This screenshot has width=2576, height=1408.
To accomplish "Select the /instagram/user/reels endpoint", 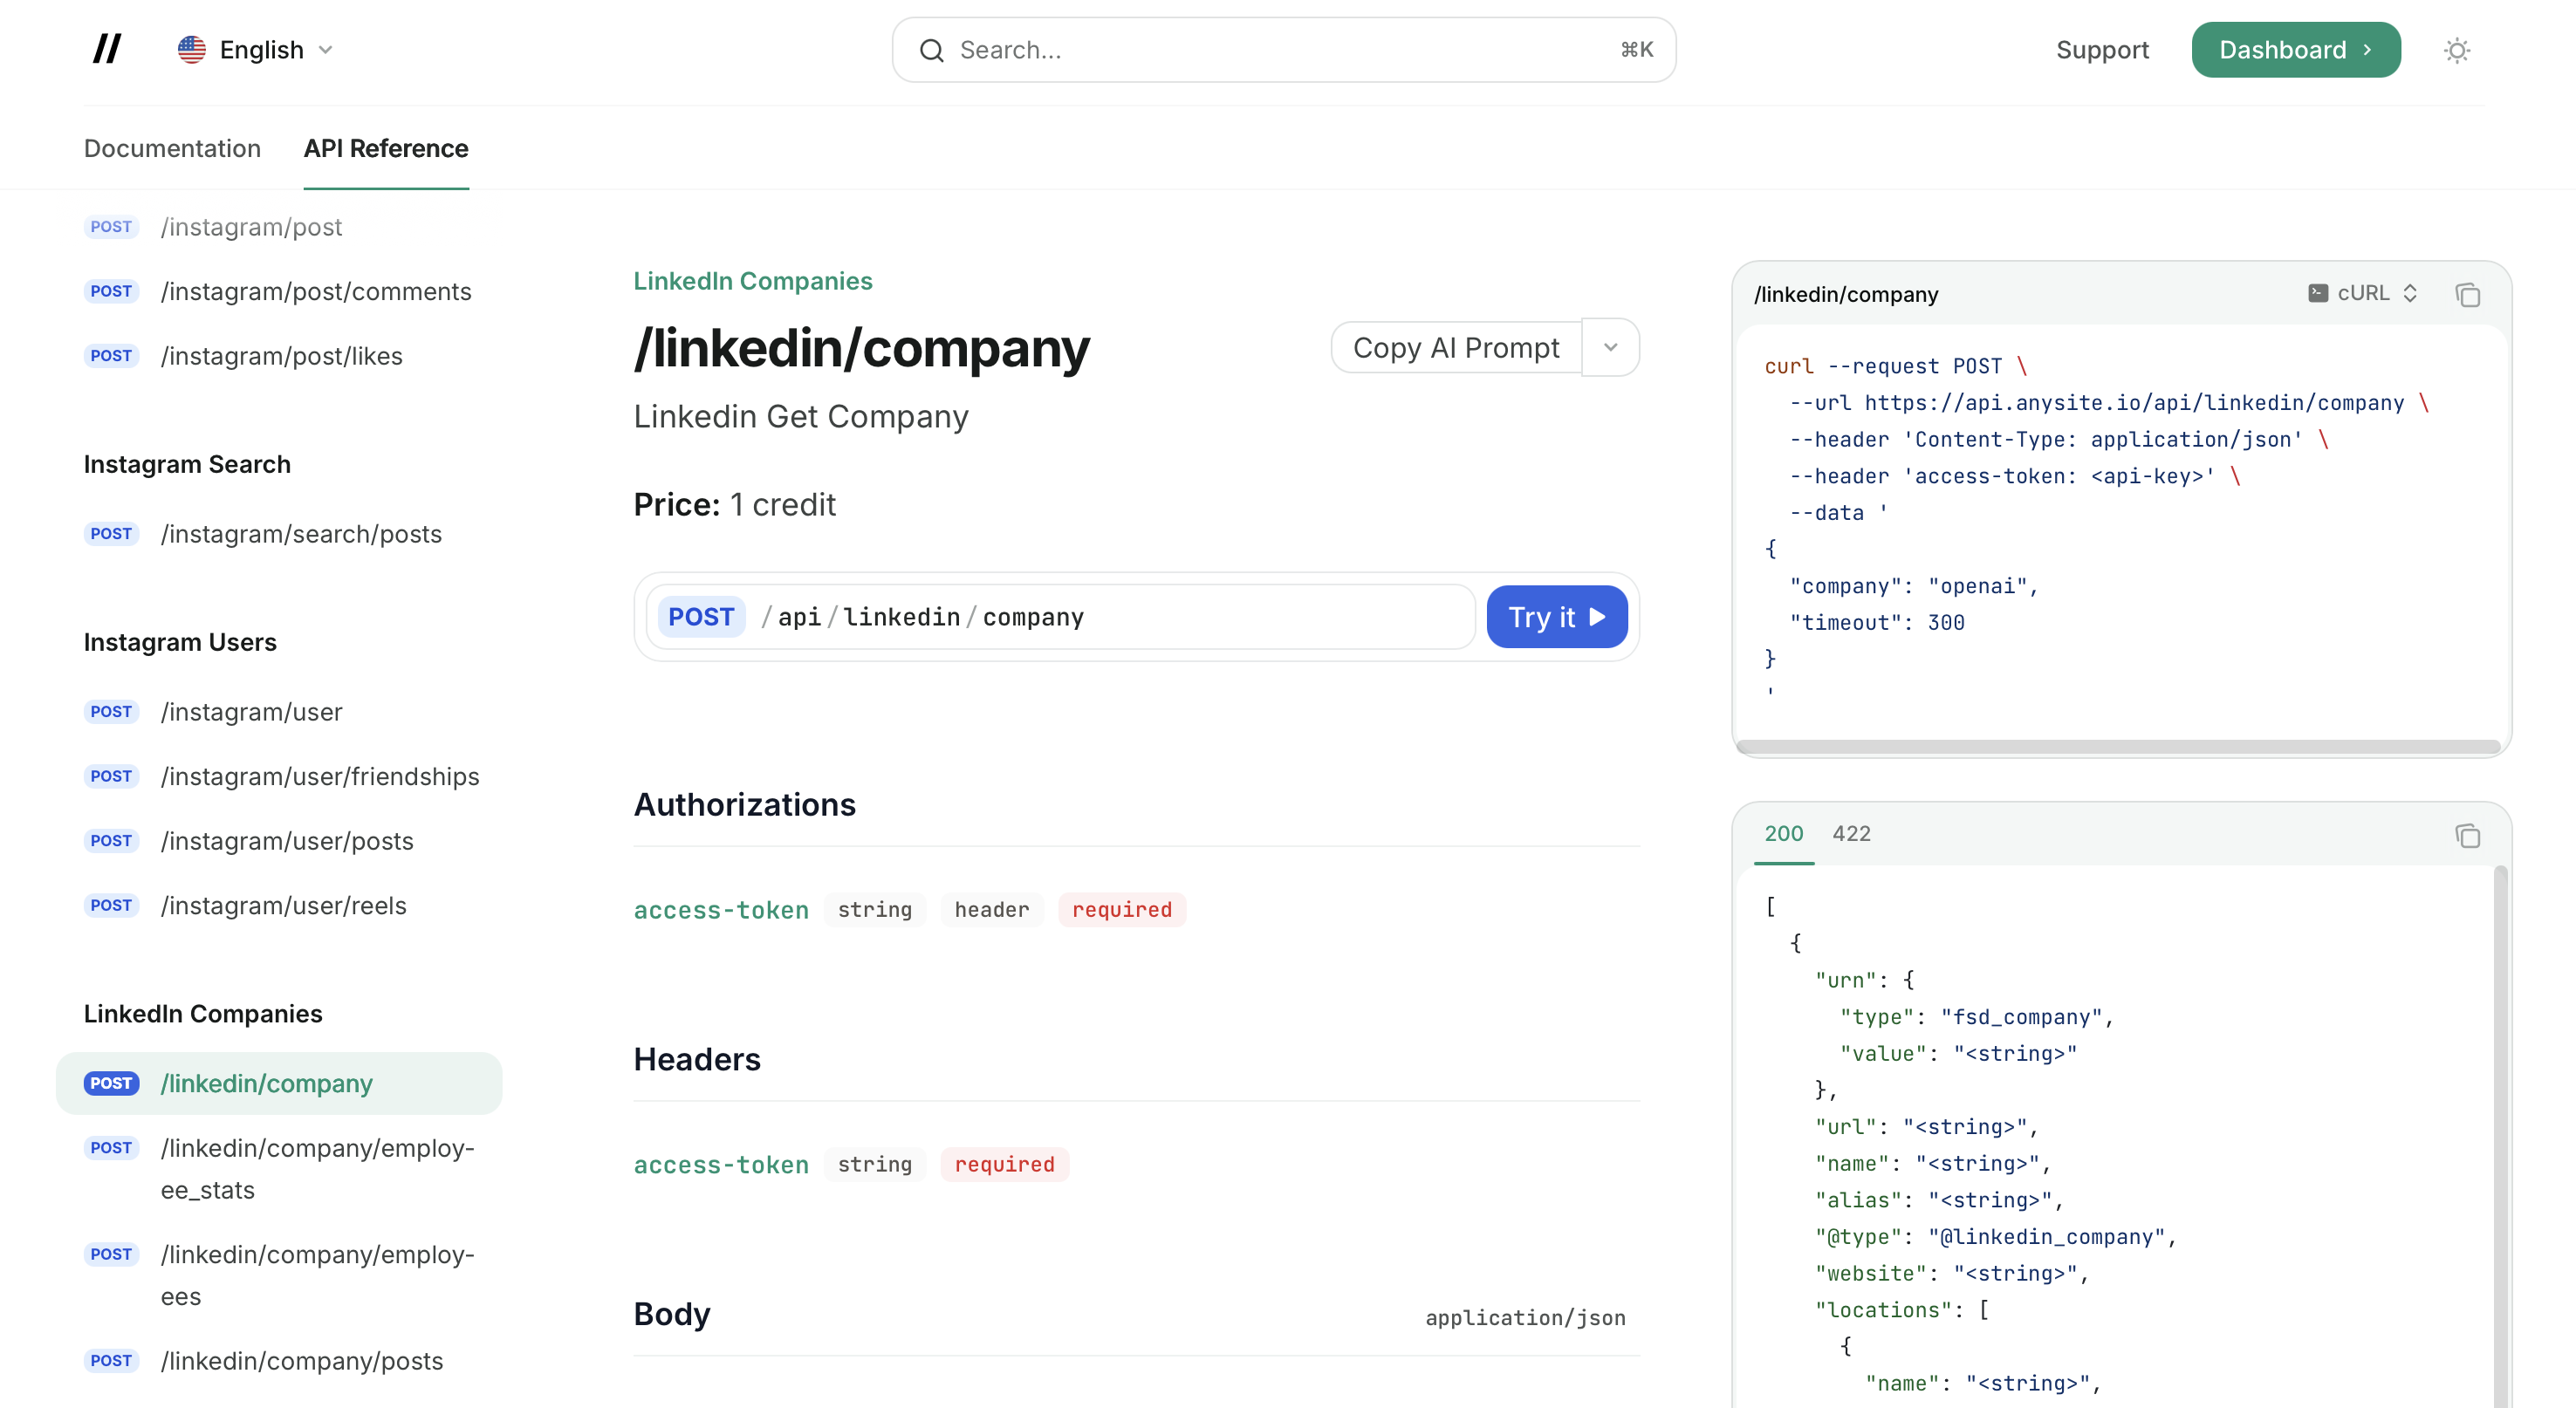I will point(284,905).
